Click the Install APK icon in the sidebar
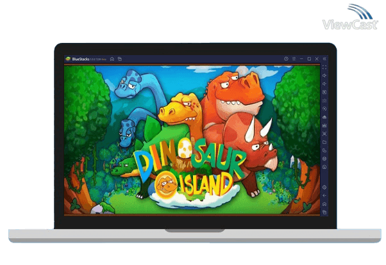Viewport: 386px width, 265px height. tap(324, 117)
